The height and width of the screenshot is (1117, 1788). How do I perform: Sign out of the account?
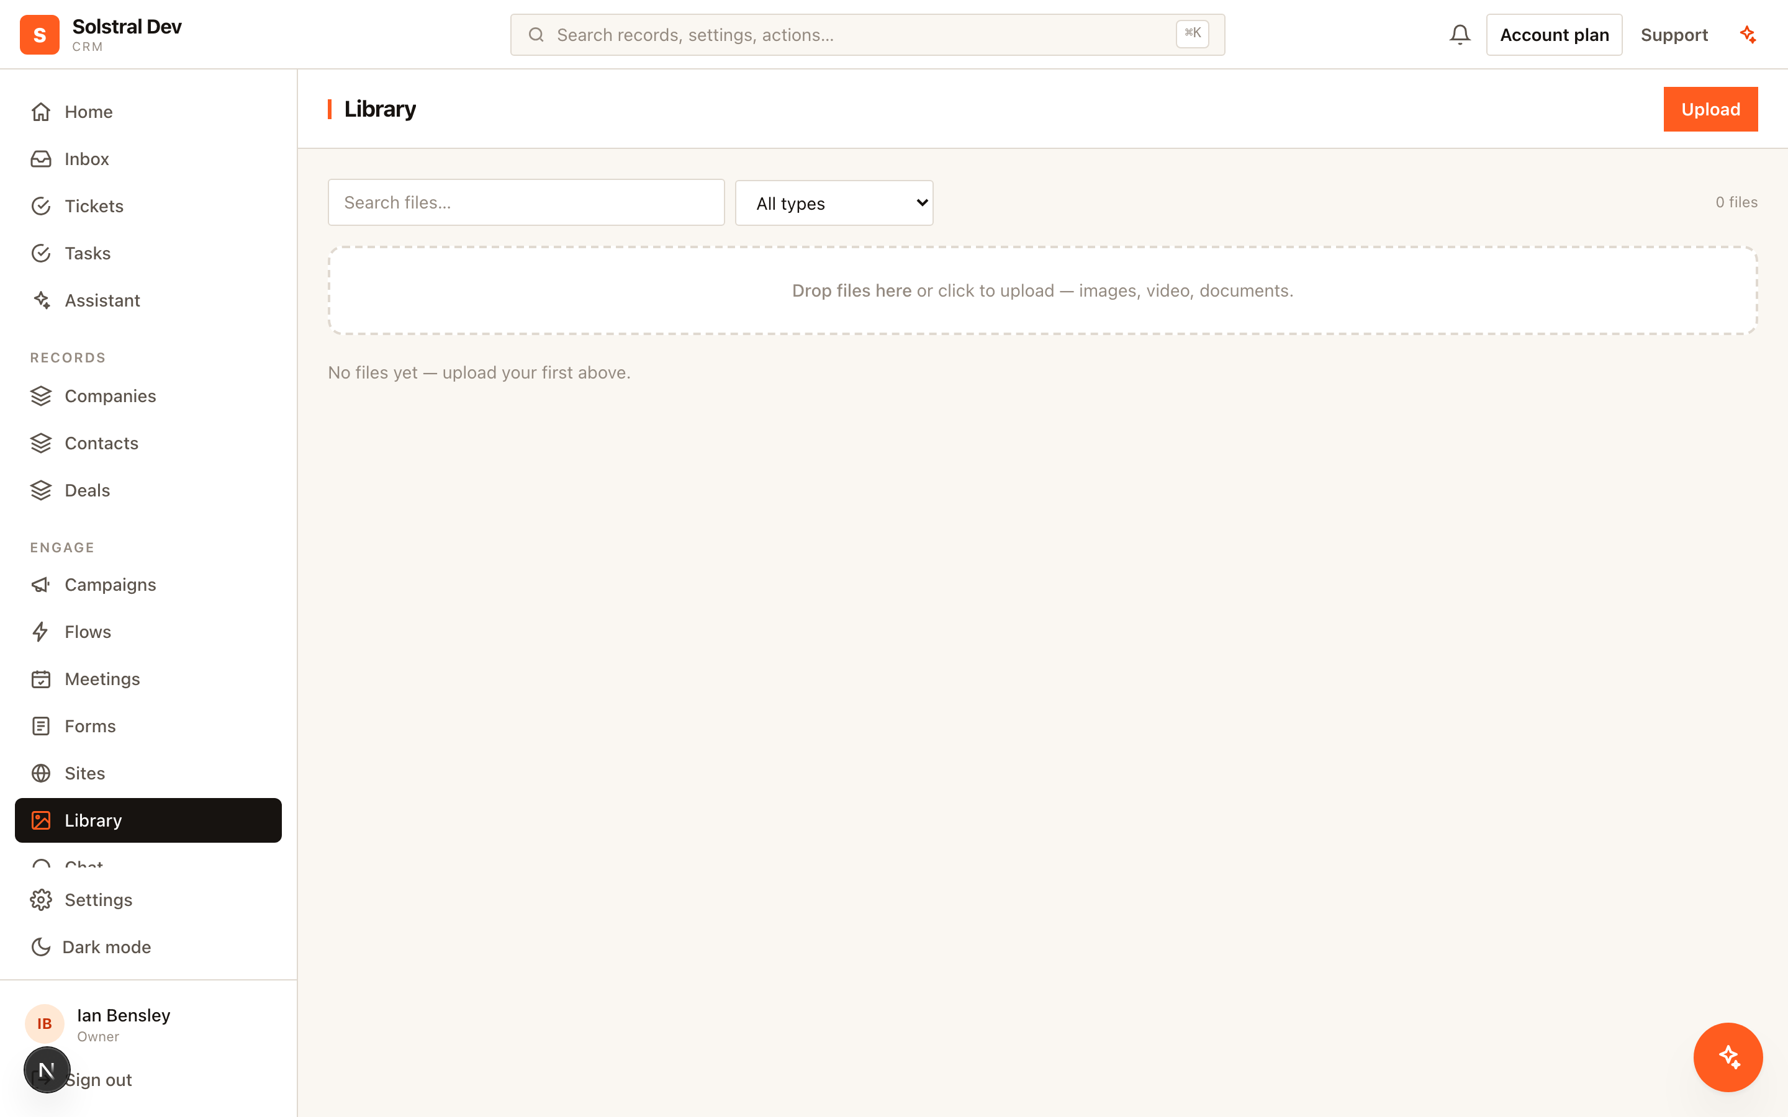tap(98, 1080)
